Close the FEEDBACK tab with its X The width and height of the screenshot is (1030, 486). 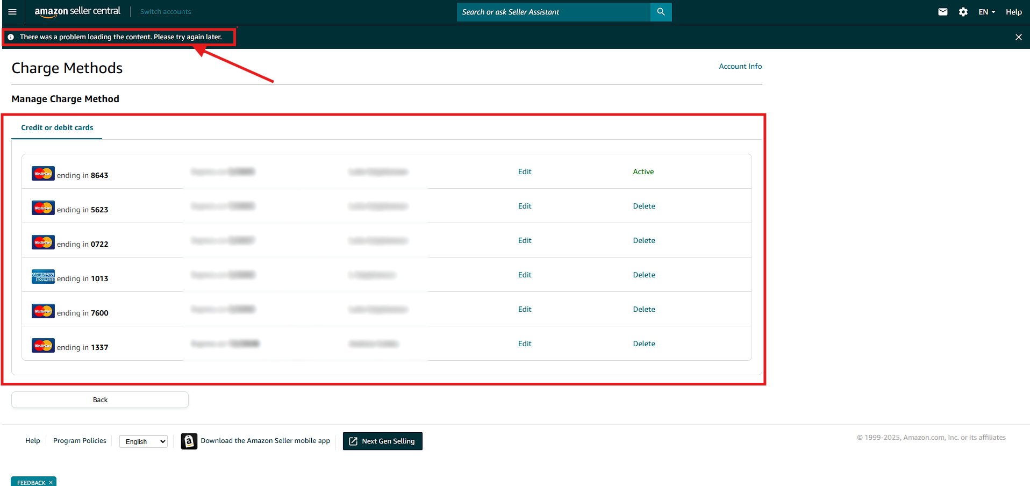pos(51,483)
